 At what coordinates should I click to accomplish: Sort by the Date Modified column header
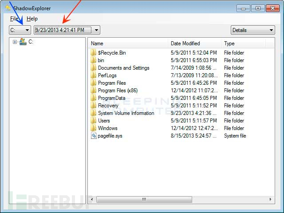[195, 43]
